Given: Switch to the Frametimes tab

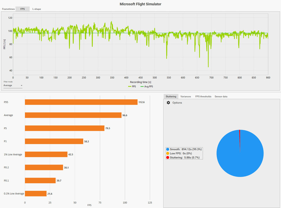Looking at the screenshot, I should [8, 9].
